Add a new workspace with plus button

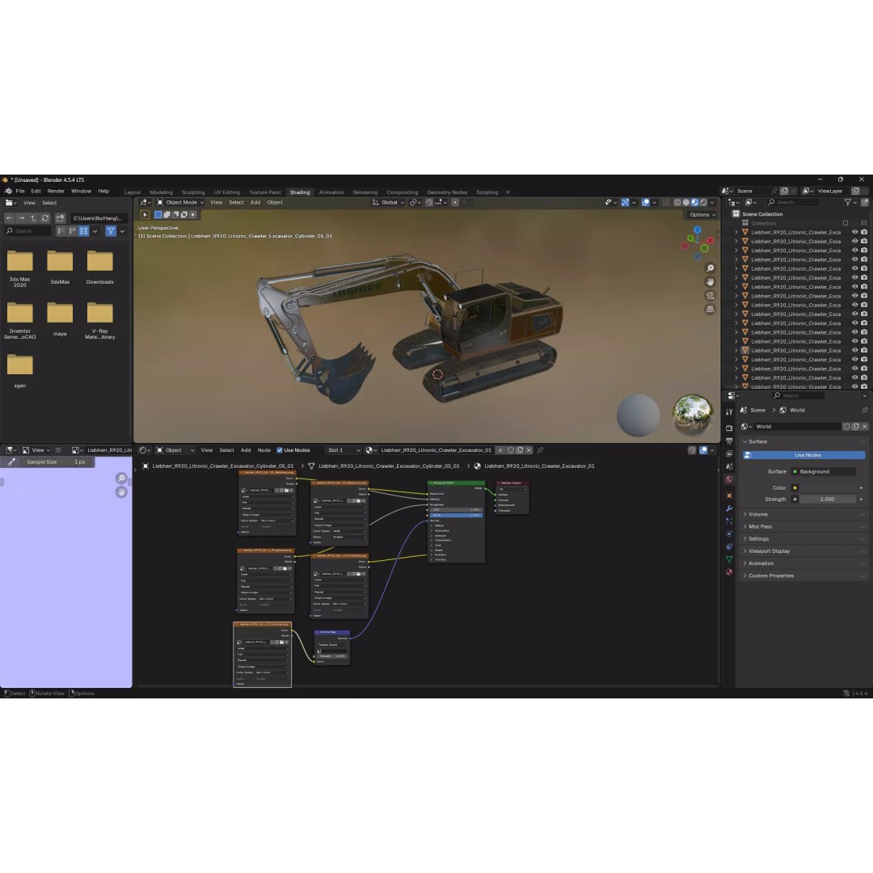(x=507, y=192)
